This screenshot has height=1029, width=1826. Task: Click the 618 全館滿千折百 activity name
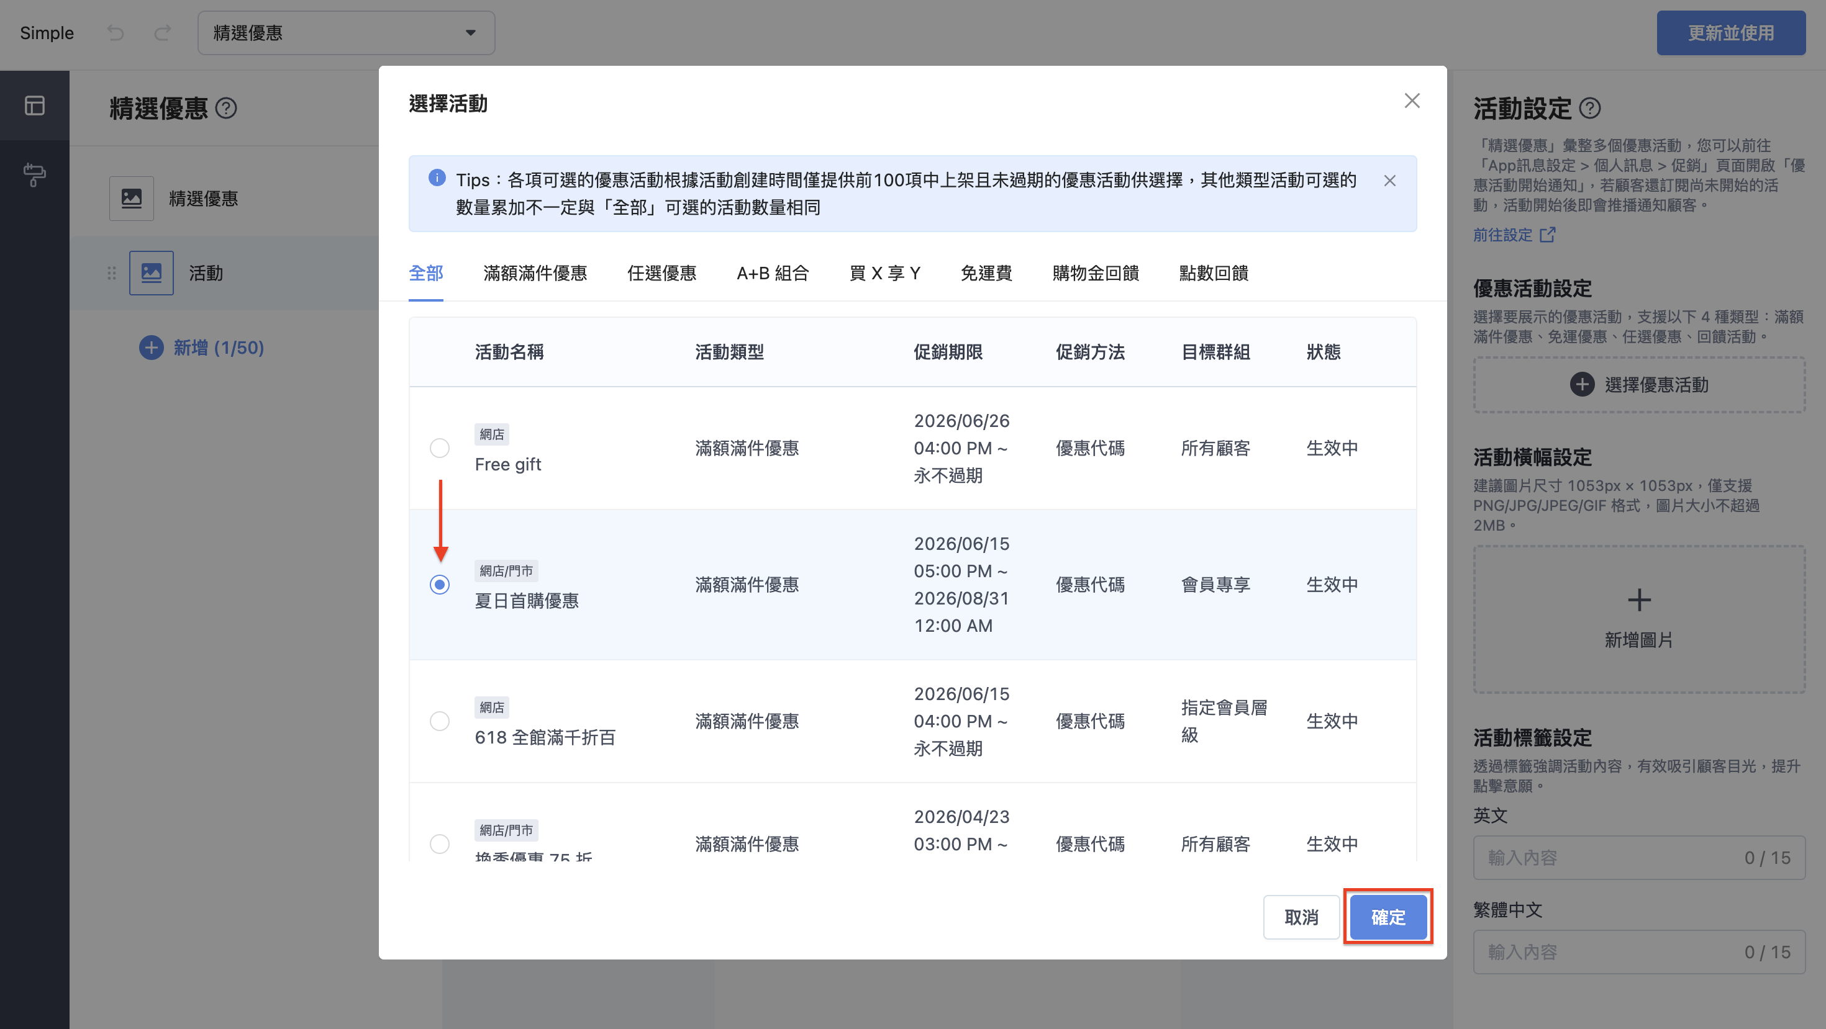point(545,737)
